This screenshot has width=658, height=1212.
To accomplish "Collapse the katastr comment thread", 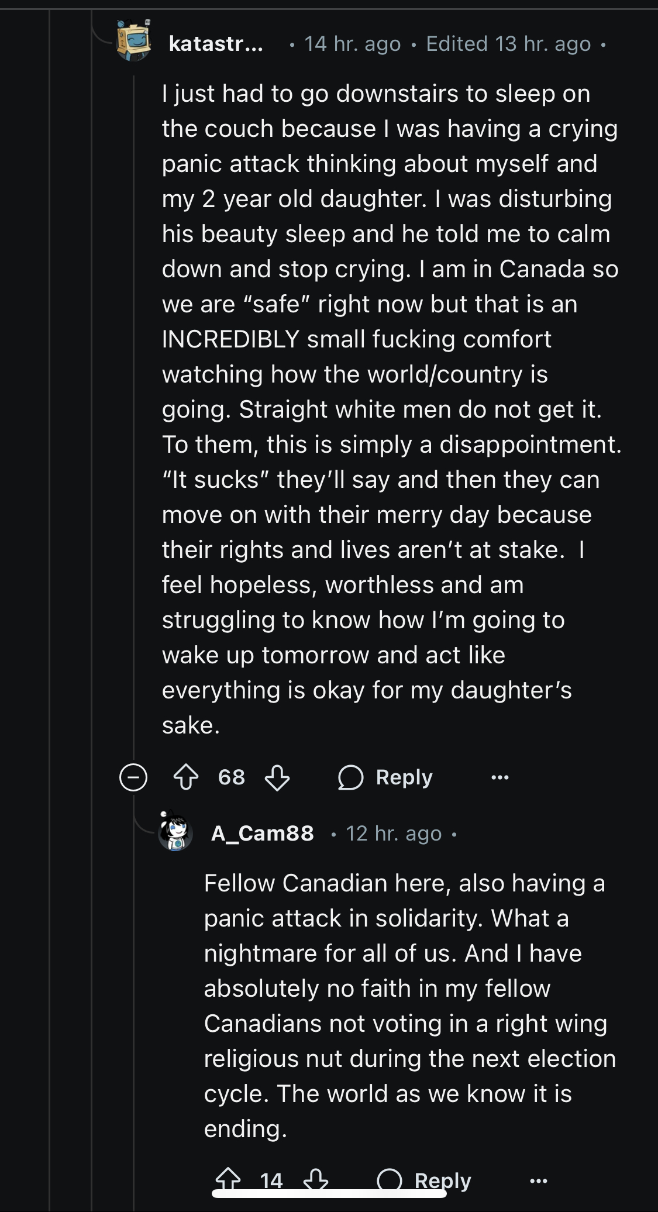I will 133,777.
